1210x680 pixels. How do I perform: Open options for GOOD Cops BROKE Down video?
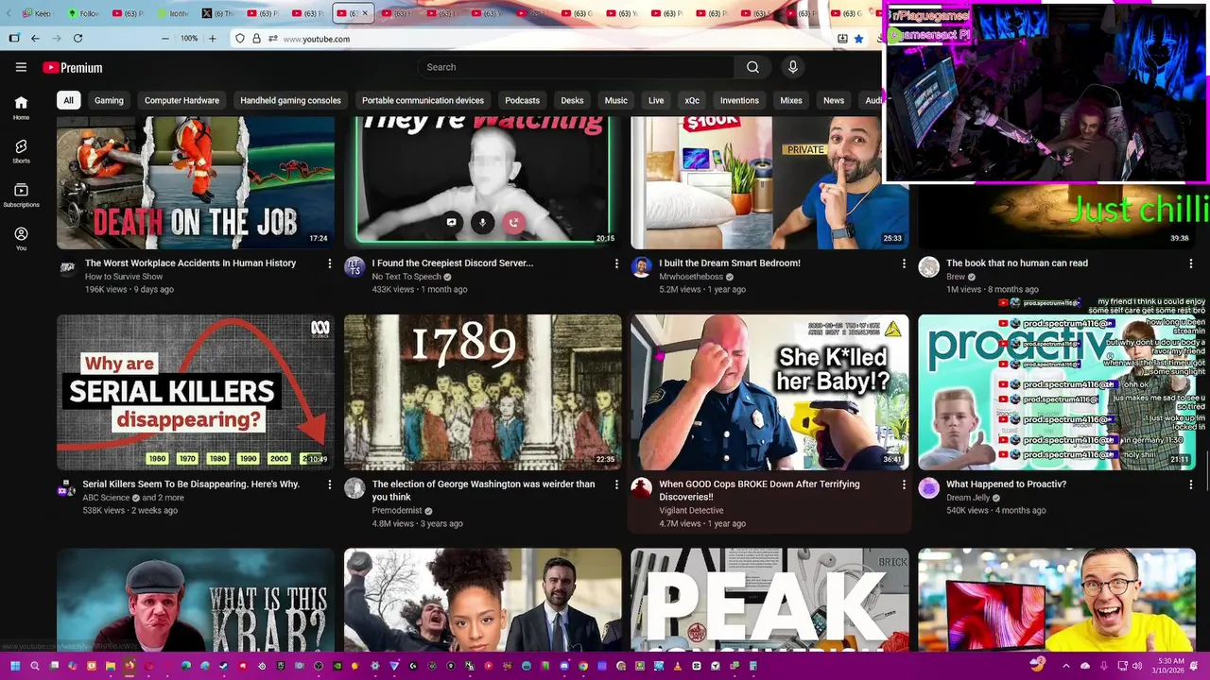pos(904,484)
